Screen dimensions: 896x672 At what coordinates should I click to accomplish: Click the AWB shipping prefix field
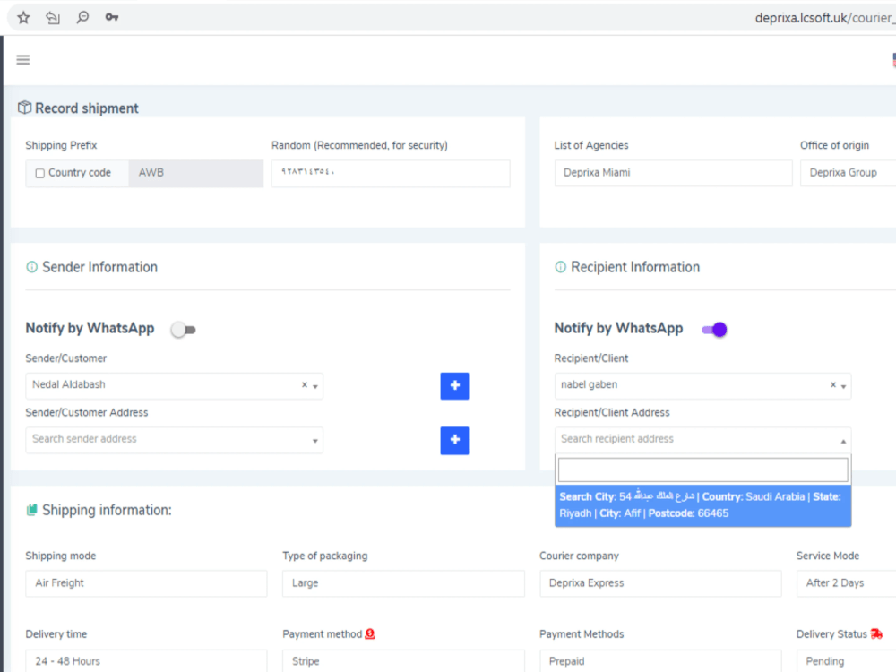[x=196, y=173]
